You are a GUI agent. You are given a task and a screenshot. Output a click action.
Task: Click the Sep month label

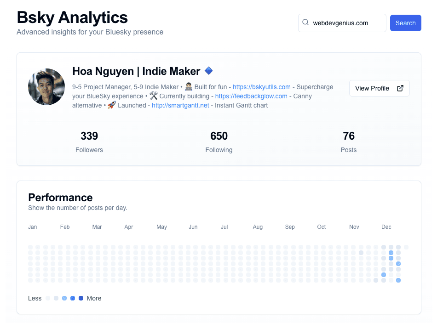pos(290,227)
